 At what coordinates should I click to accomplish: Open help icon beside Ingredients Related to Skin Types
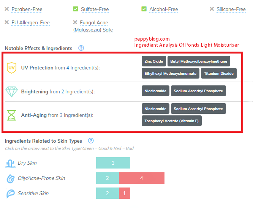pyautogui.click(x=91, y=141)
